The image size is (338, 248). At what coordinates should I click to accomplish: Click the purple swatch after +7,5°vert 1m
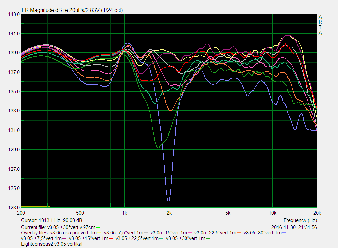(x=64, y=239)
